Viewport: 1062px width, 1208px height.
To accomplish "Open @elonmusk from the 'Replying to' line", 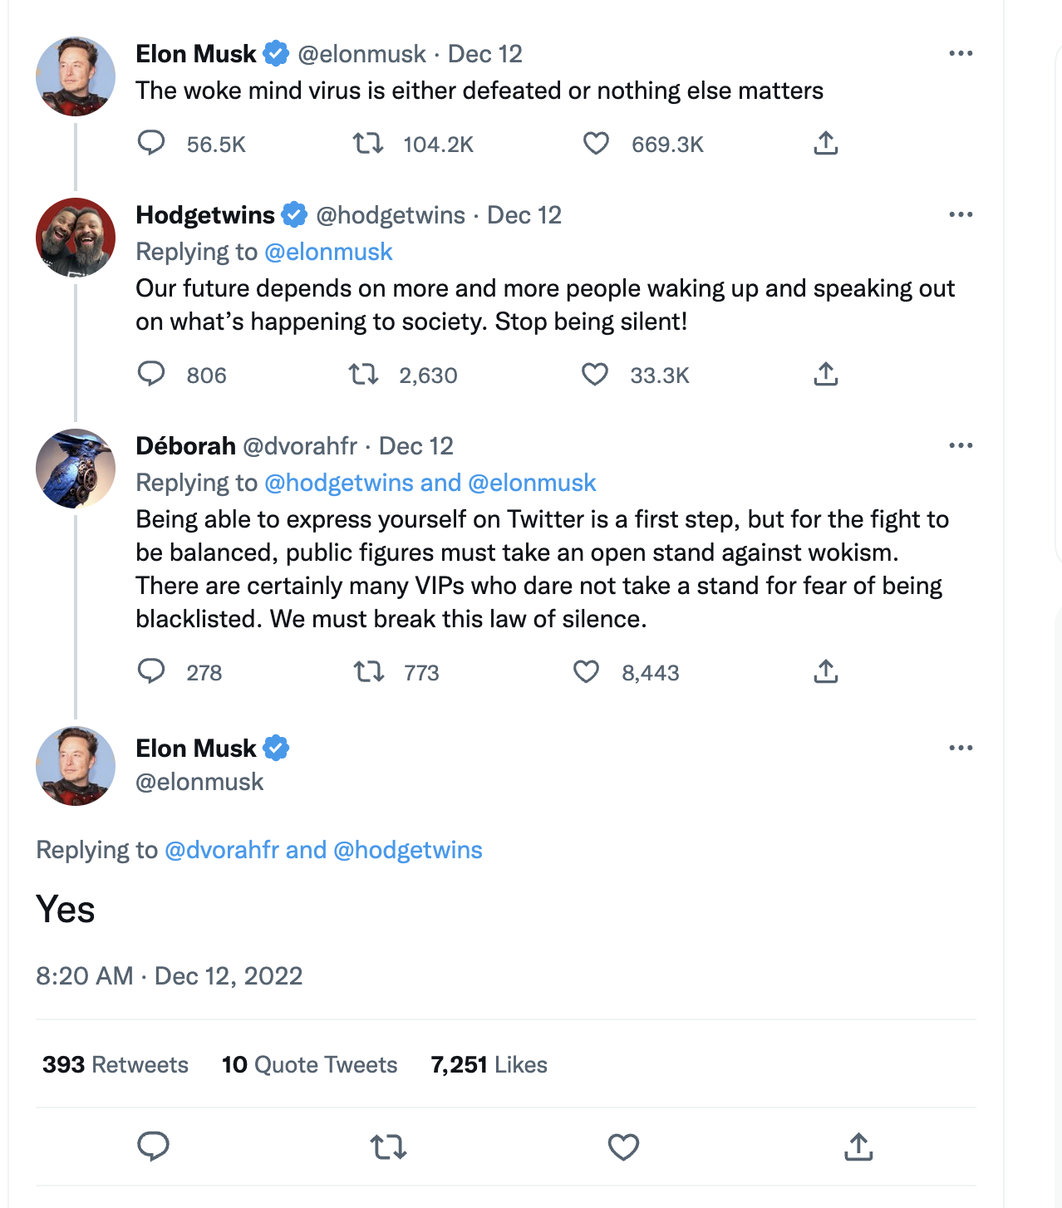I will (329, 252).
